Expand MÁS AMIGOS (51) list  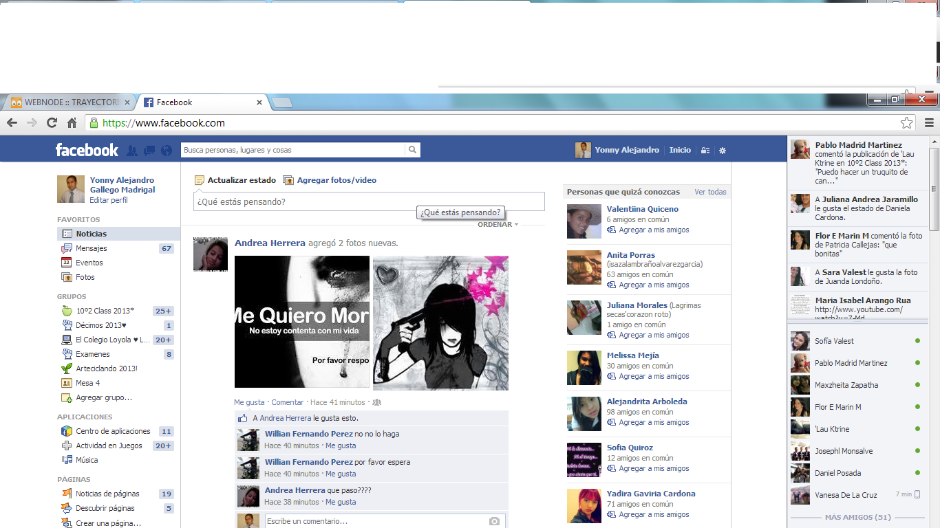(857, 517)
